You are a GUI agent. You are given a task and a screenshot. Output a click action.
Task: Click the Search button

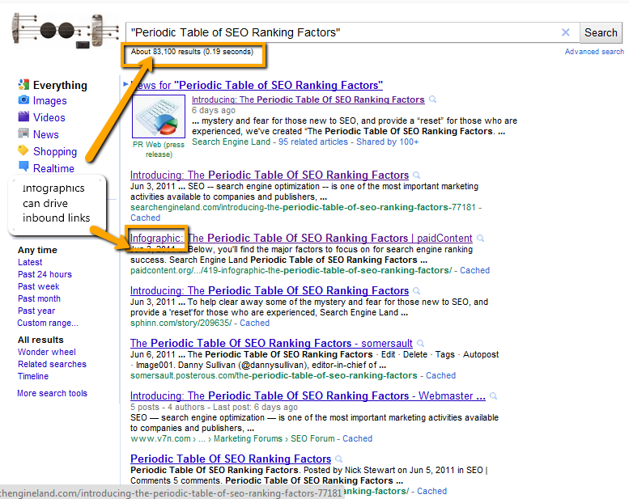pos(601,32)
